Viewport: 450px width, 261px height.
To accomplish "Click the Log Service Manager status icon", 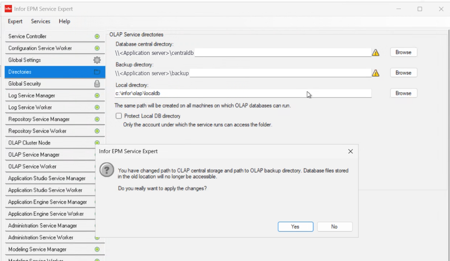I will [97, 96].
